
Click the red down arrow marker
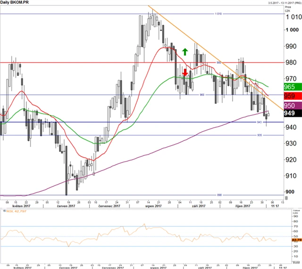pyautogui.click(x=185, y=73)
